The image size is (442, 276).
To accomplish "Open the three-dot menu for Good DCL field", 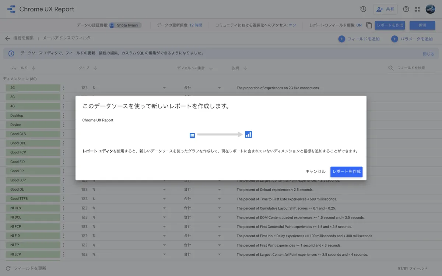I will click(x=64, y=143).
